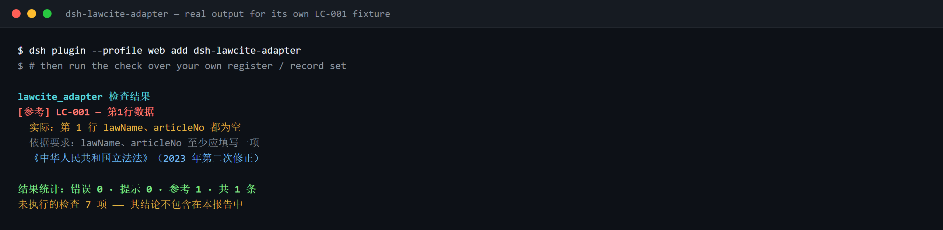
Task: Click the dsh plugin add command line
Action: click(x=159, y=50)
